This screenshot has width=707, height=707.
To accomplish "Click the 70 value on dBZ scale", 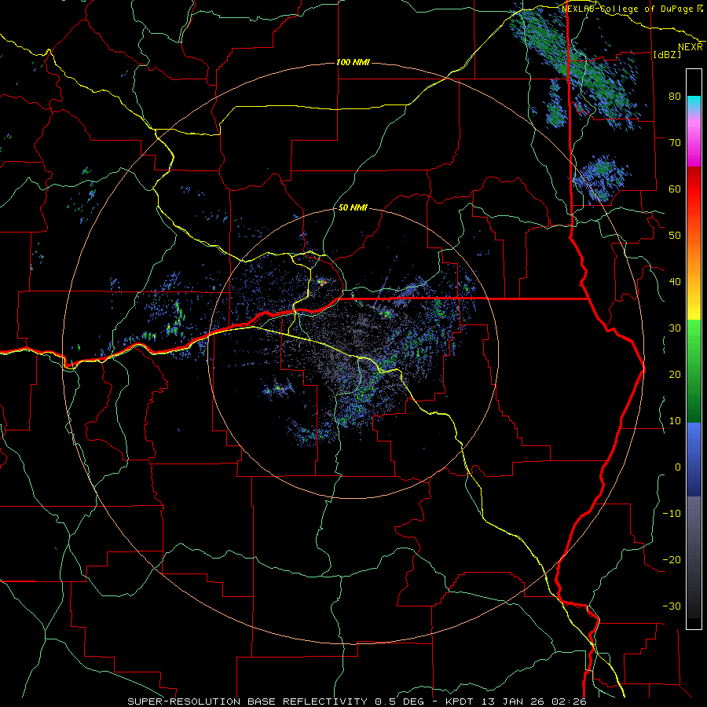I will [675, 142].
